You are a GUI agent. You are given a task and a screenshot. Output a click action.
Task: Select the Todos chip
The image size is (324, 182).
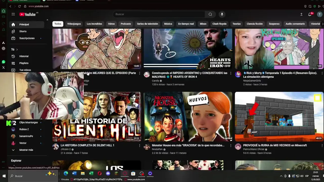click(58, 24)
